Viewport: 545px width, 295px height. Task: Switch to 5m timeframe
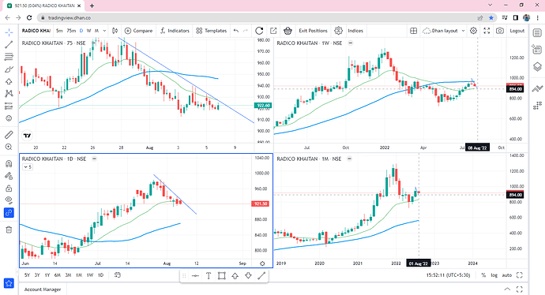tap(59, 31)
